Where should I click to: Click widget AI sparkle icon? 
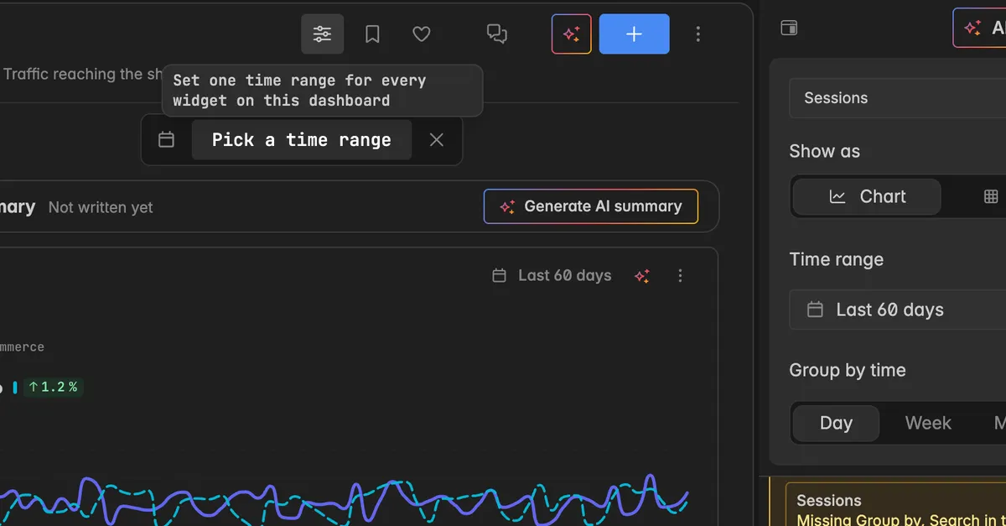642,276
